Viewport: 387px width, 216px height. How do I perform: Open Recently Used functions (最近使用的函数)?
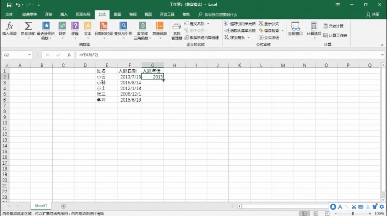(x=46, y=30)
